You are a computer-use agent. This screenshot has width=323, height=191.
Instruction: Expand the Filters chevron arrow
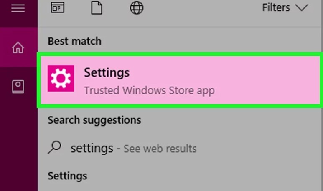pos(301,8)
